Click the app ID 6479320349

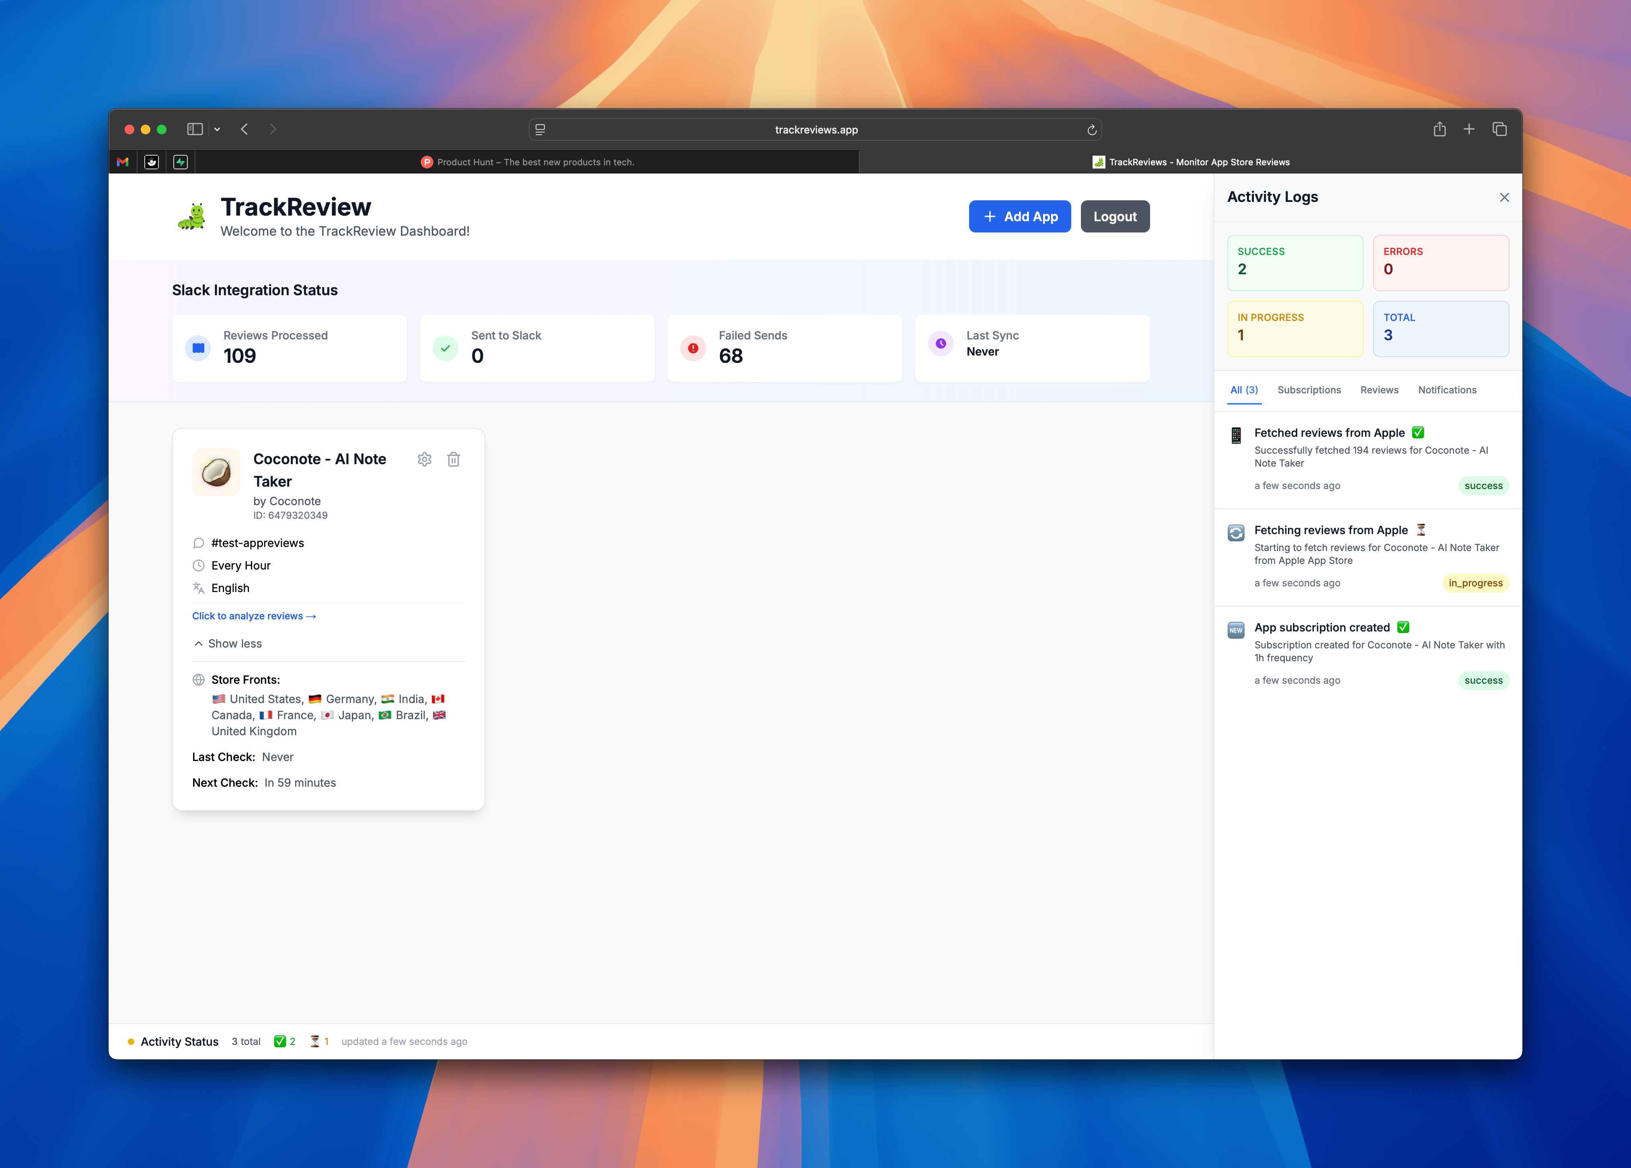coord(290,516)
